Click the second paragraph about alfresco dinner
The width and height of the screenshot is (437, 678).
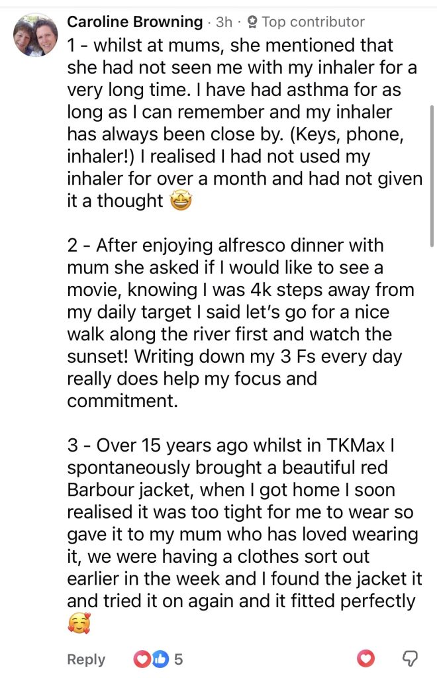(240, 323)
